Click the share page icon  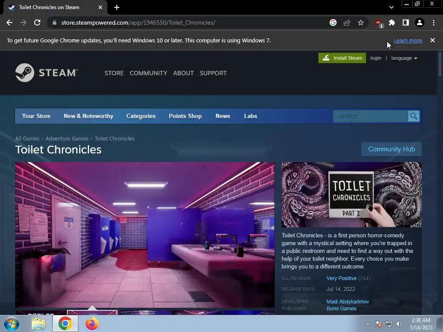click(347, 22)
